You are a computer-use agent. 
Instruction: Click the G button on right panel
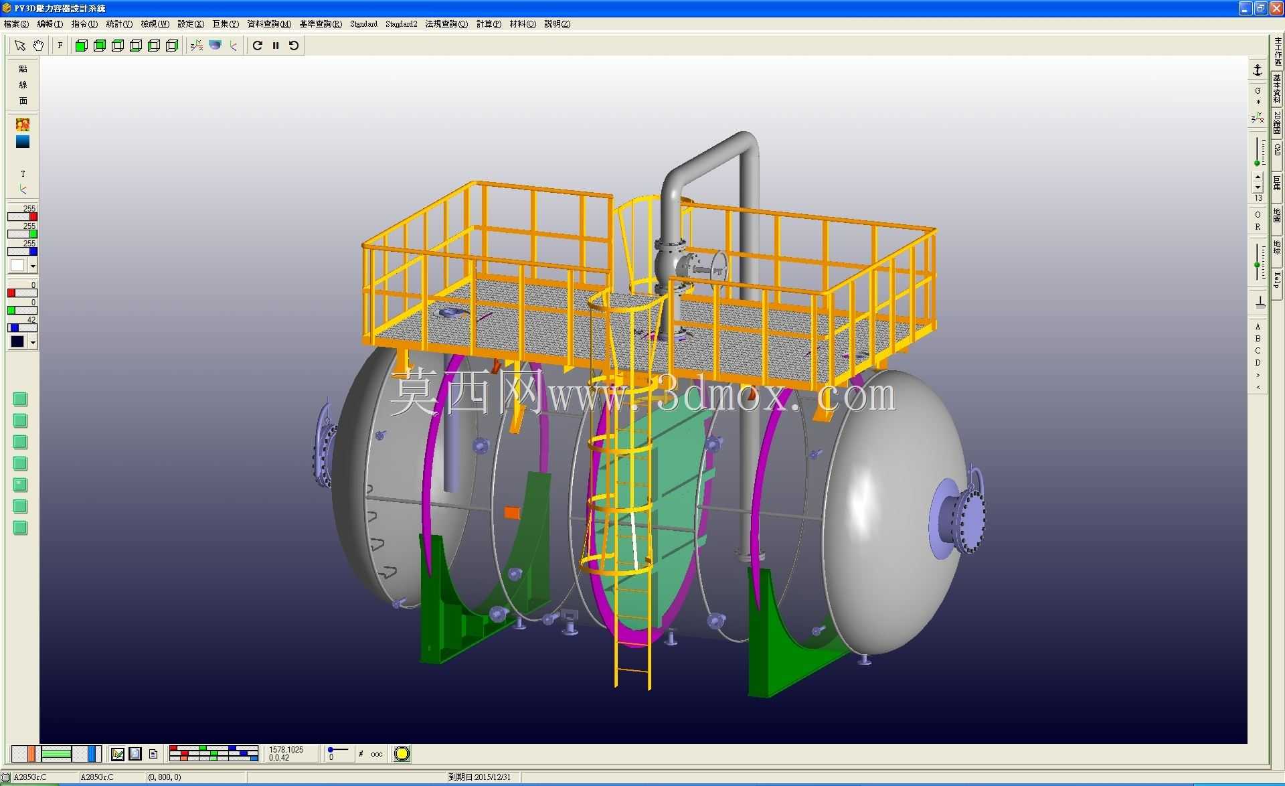click(1258, 90)
